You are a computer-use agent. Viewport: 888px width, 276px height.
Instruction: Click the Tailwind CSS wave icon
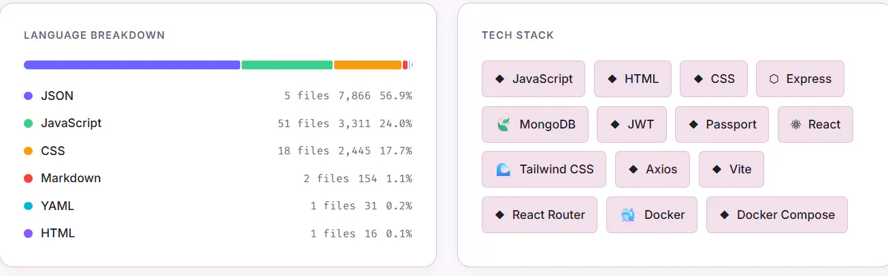504,169
